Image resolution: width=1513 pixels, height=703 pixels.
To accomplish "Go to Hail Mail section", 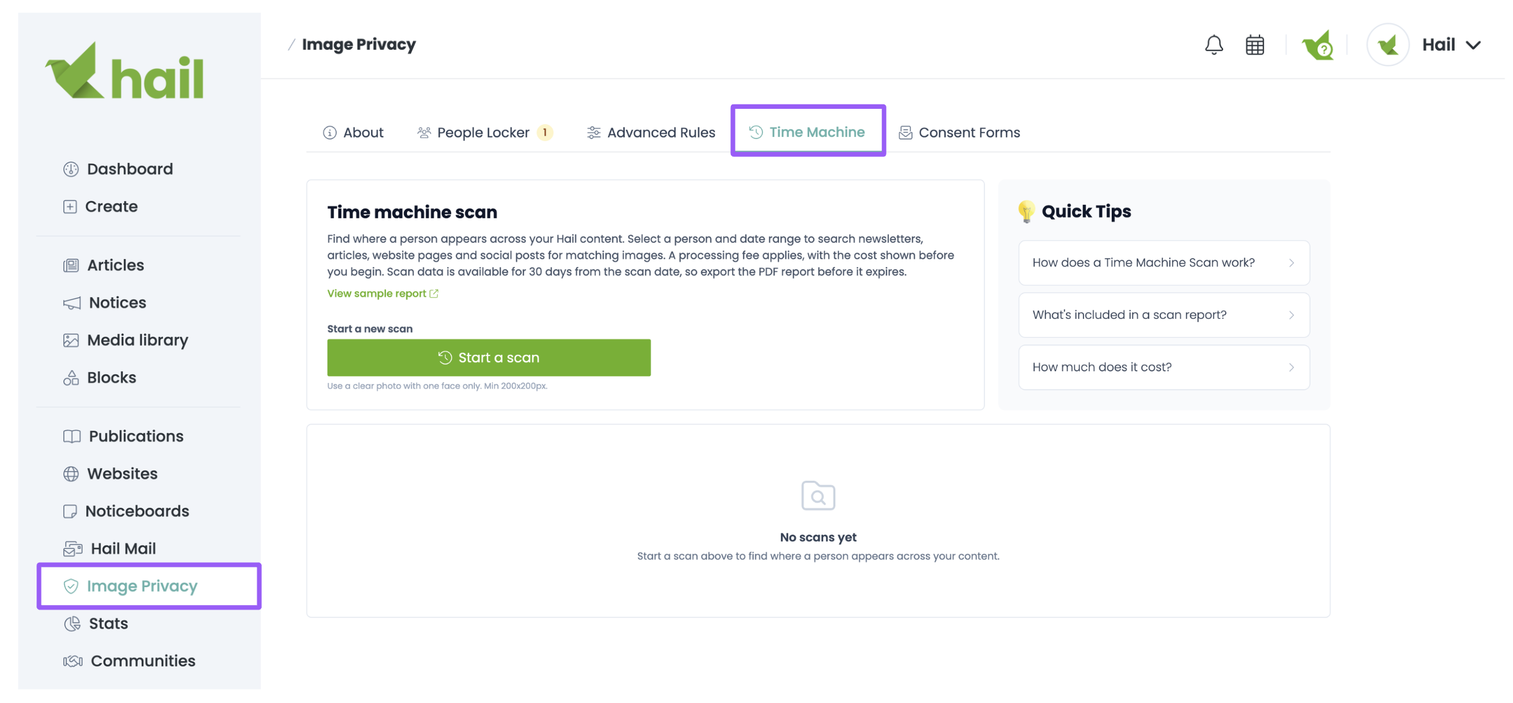I will pos(109,549).
